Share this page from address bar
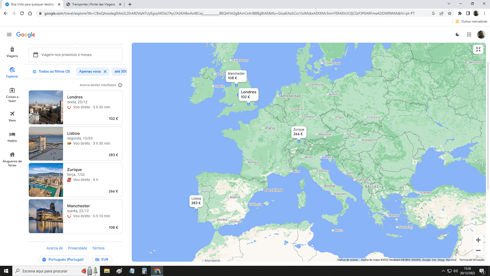This screenshot has width=490, height=276. 441,13
